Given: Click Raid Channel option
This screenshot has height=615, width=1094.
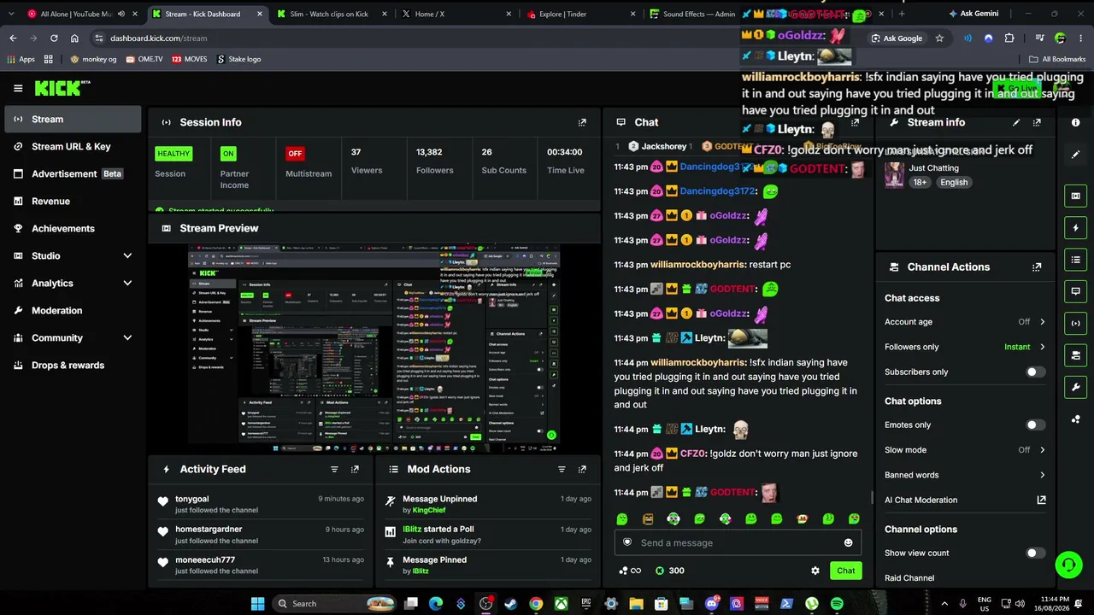Looking at the screenshot, I should point(909,578).
